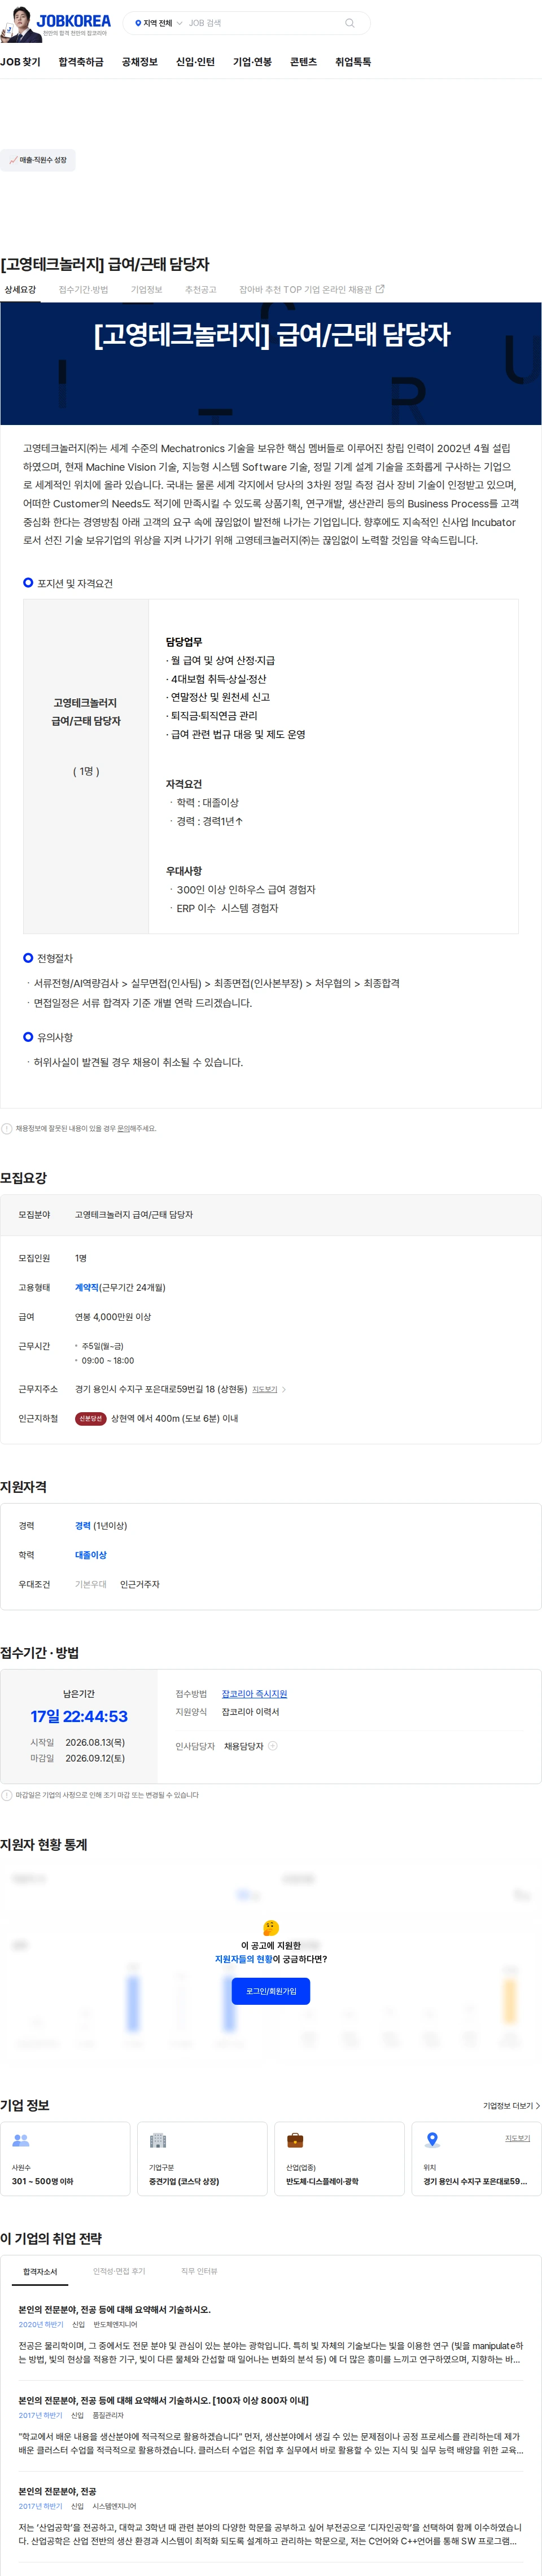This screenshot has width=542, height=2576.
Task: Click 지도보기 link in 위치 card
Action: [517, 2138]
